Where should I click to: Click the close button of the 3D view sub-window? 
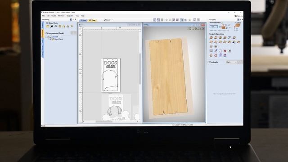[x=203, y=25]
